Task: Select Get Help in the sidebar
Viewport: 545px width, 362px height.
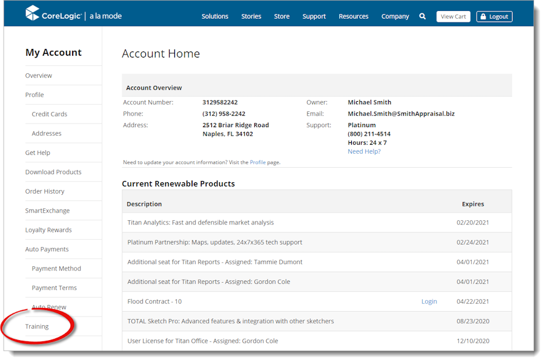Action: (38, 153)
